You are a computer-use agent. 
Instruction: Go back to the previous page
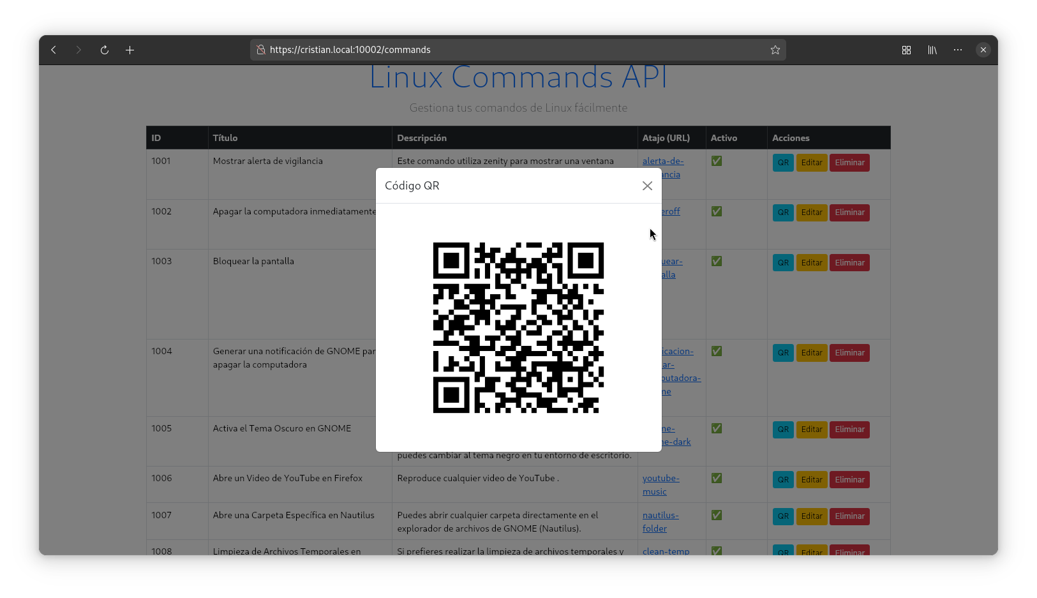pyautogui.click(x=54, y=50)
